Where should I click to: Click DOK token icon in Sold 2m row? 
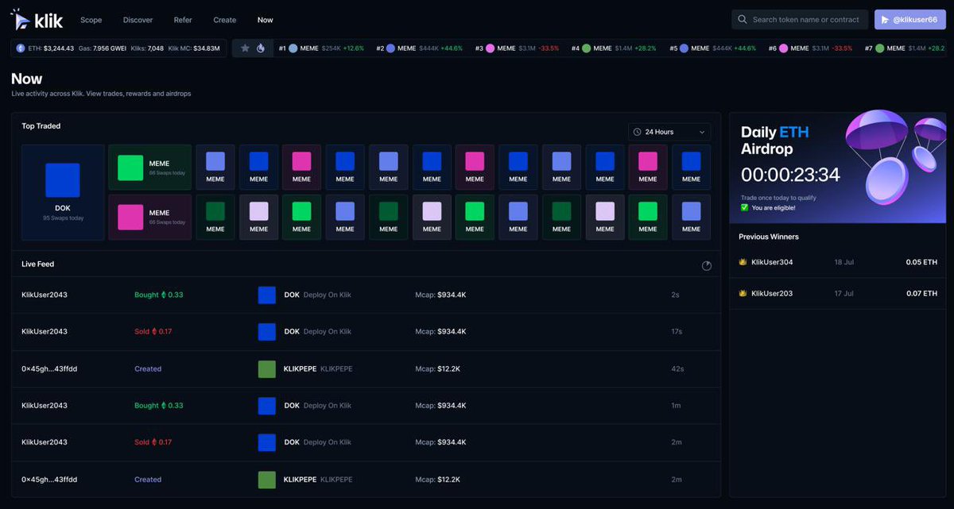(266, 442)
